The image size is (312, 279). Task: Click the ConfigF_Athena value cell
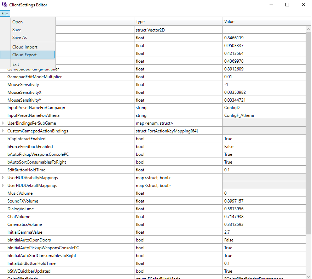(x=264, y=115)
